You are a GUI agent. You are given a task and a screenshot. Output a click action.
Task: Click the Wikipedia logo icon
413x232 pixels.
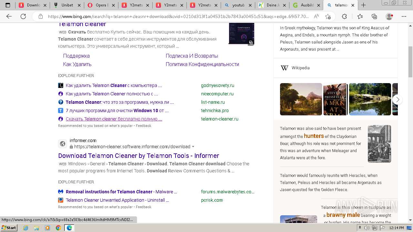(x=284, y=68)
